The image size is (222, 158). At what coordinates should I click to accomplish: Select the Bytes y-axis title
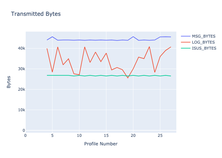click(x=9, y=81)
